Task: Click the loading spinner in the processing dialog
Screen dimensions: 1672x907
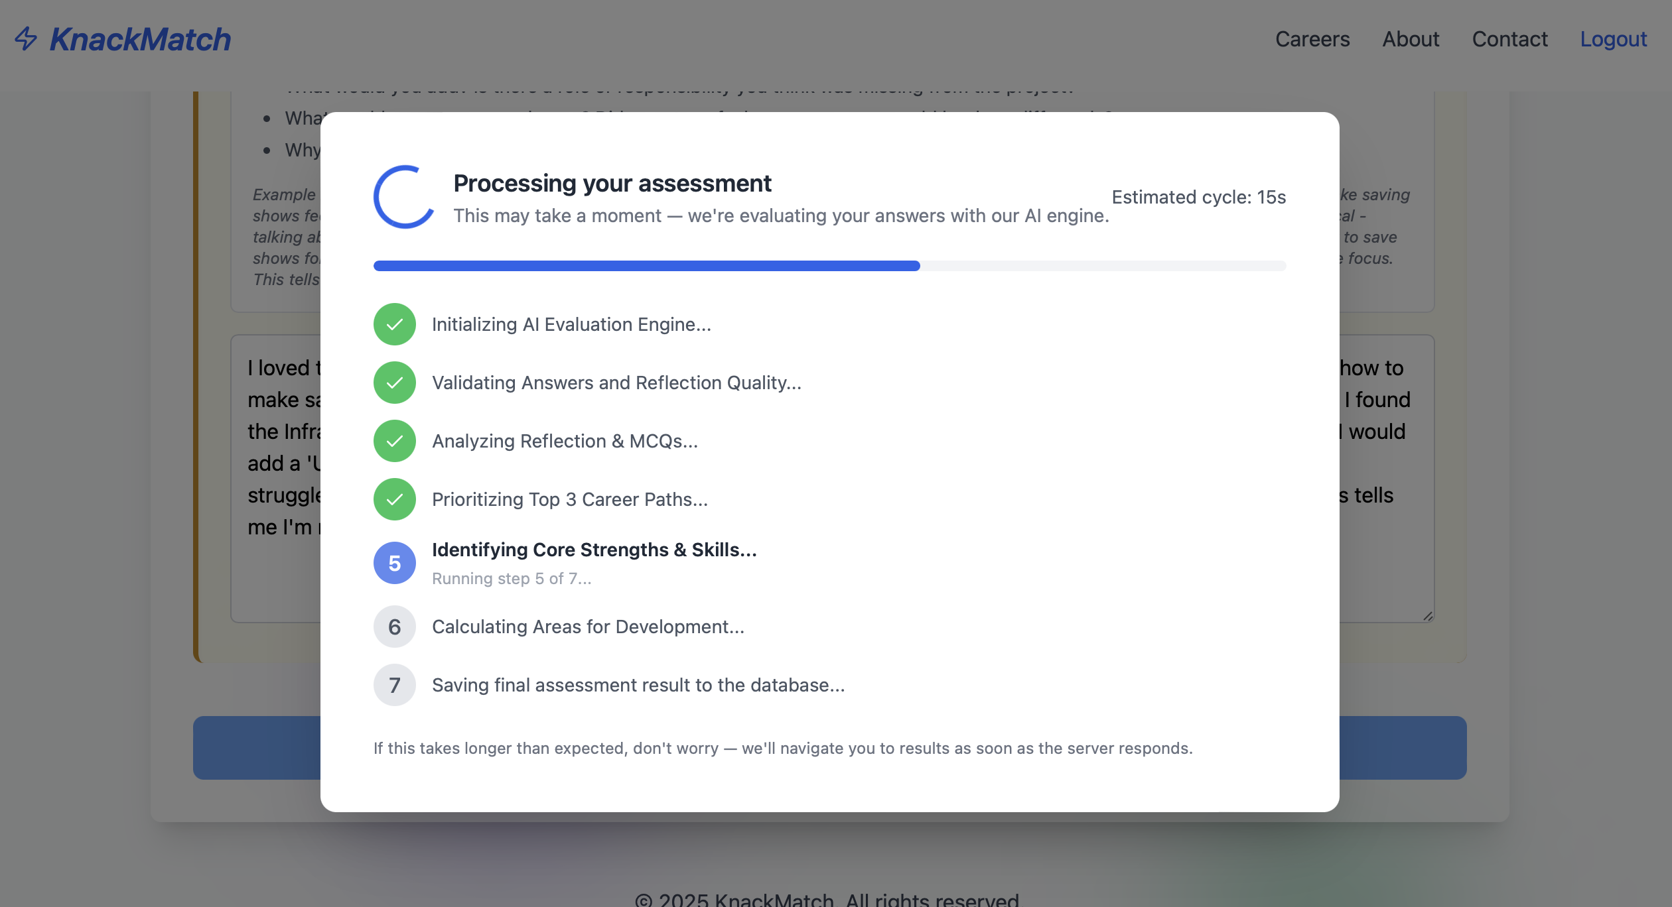Action: (x=403, y=198)
